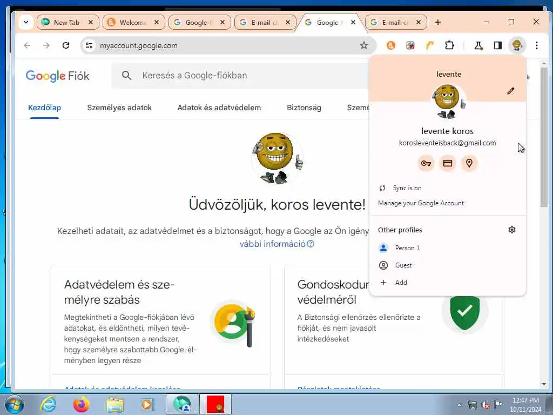Open a new browser tab with plus
The image size is (553, 415).
point(438,22)
